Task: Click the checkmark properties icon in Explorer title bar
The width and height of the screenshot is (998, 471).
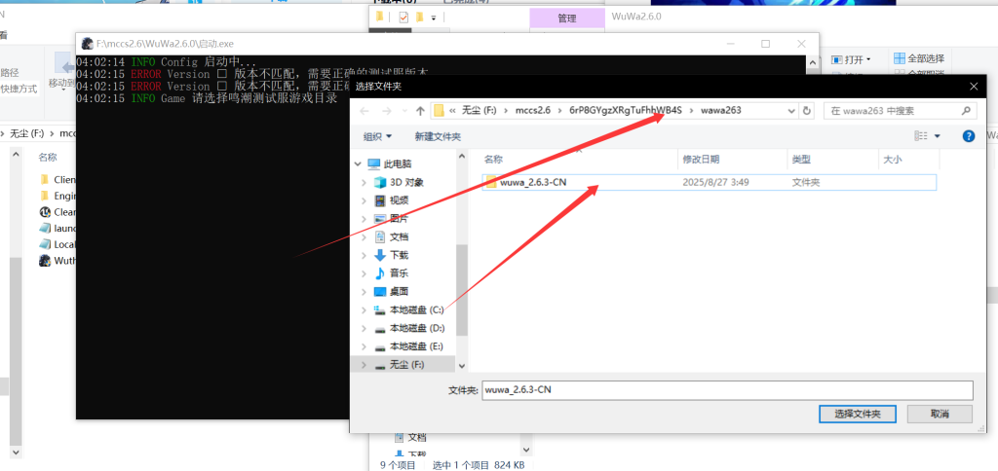Action: [x=403, y=18]
